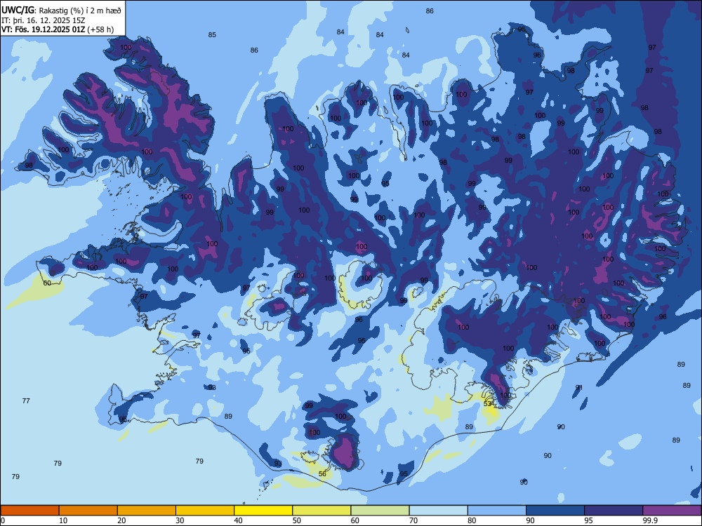Click the "77" humidity value on the map
The width and height of the screenshot is (702, 526).
[26, 400]
